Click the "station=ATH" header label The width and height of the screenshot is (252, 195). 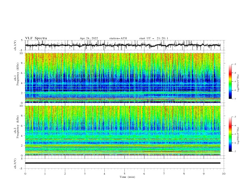tap(118, 38)
